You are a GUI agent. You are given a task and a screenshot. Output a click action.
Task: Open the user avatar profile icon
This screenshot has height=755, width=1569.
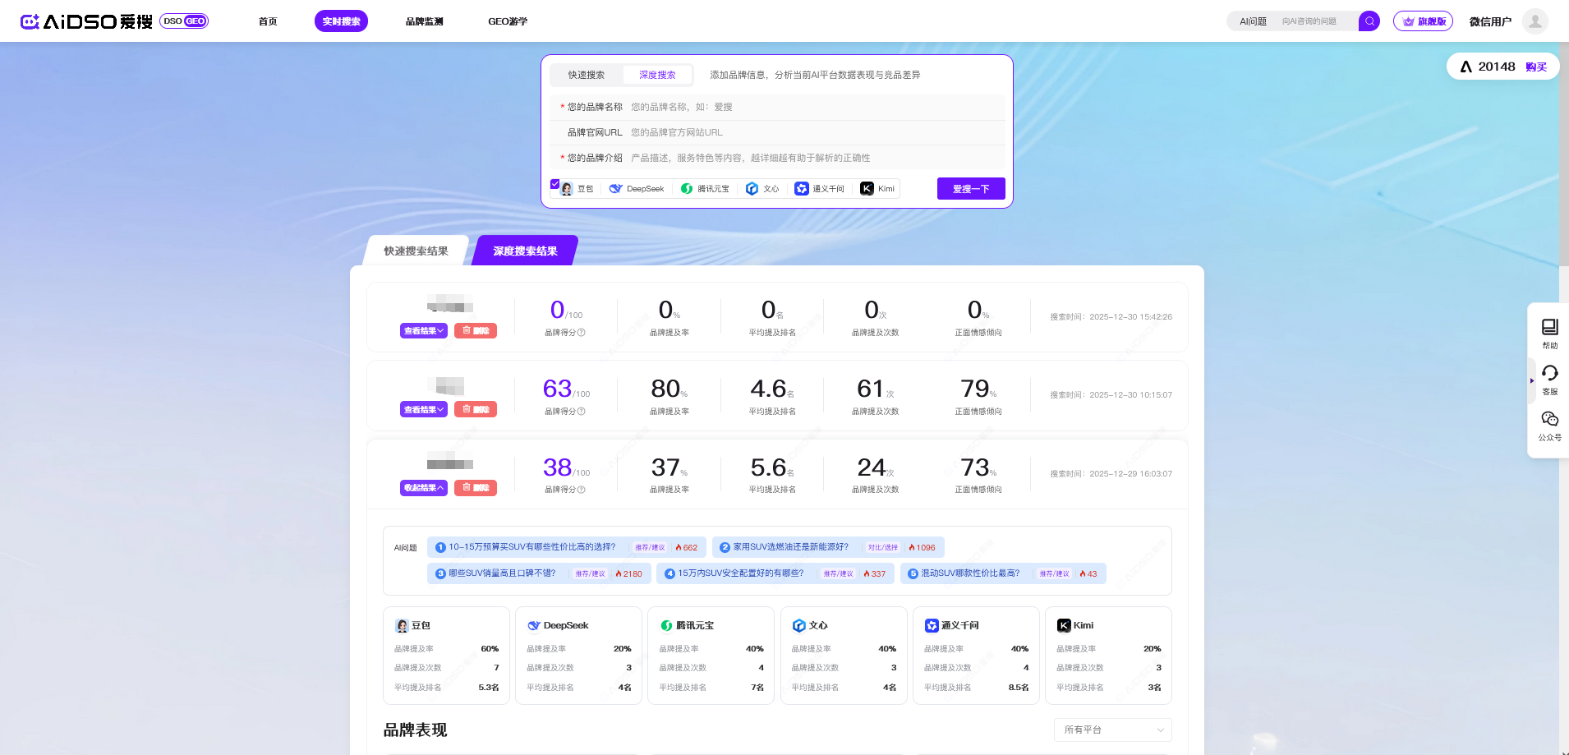pos(1534,21)
